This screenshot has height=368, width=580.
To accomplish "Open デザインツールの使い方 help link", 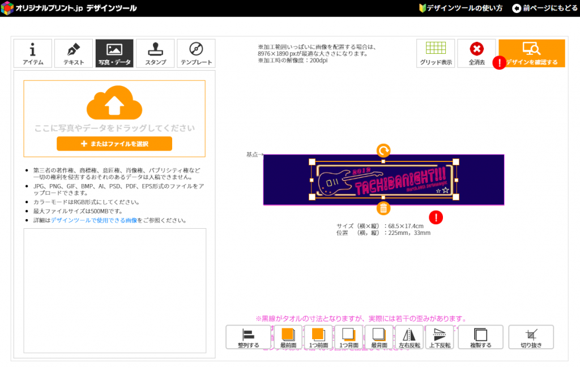I will coord(460,8).
